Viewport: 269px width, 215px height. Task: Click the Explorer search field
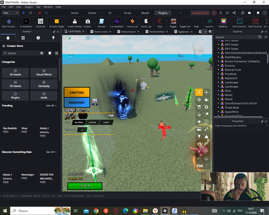[x=236, y=37]
